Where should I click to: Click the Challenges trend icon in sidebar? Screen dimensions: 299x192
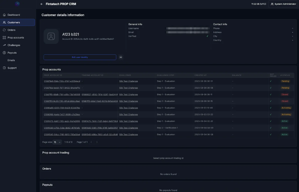4,45
